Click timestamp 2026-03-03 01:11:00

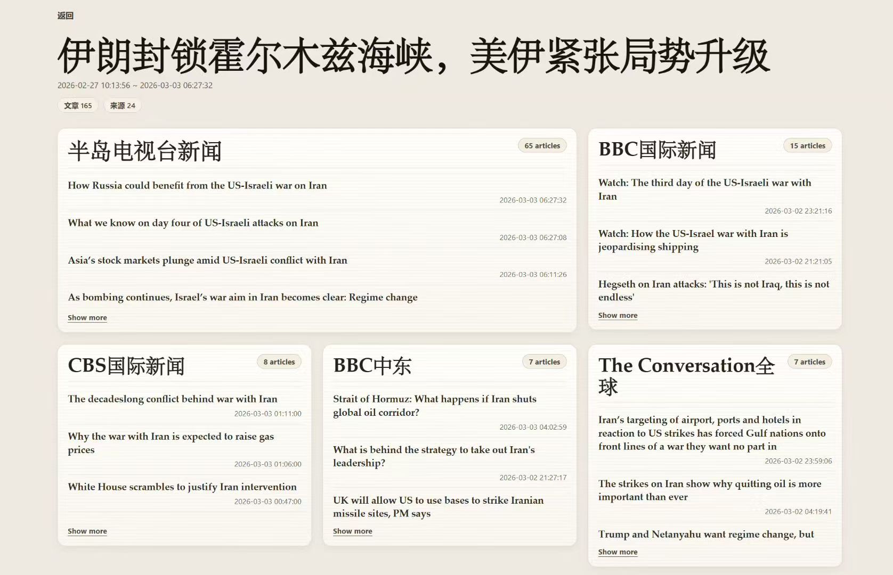268,414
